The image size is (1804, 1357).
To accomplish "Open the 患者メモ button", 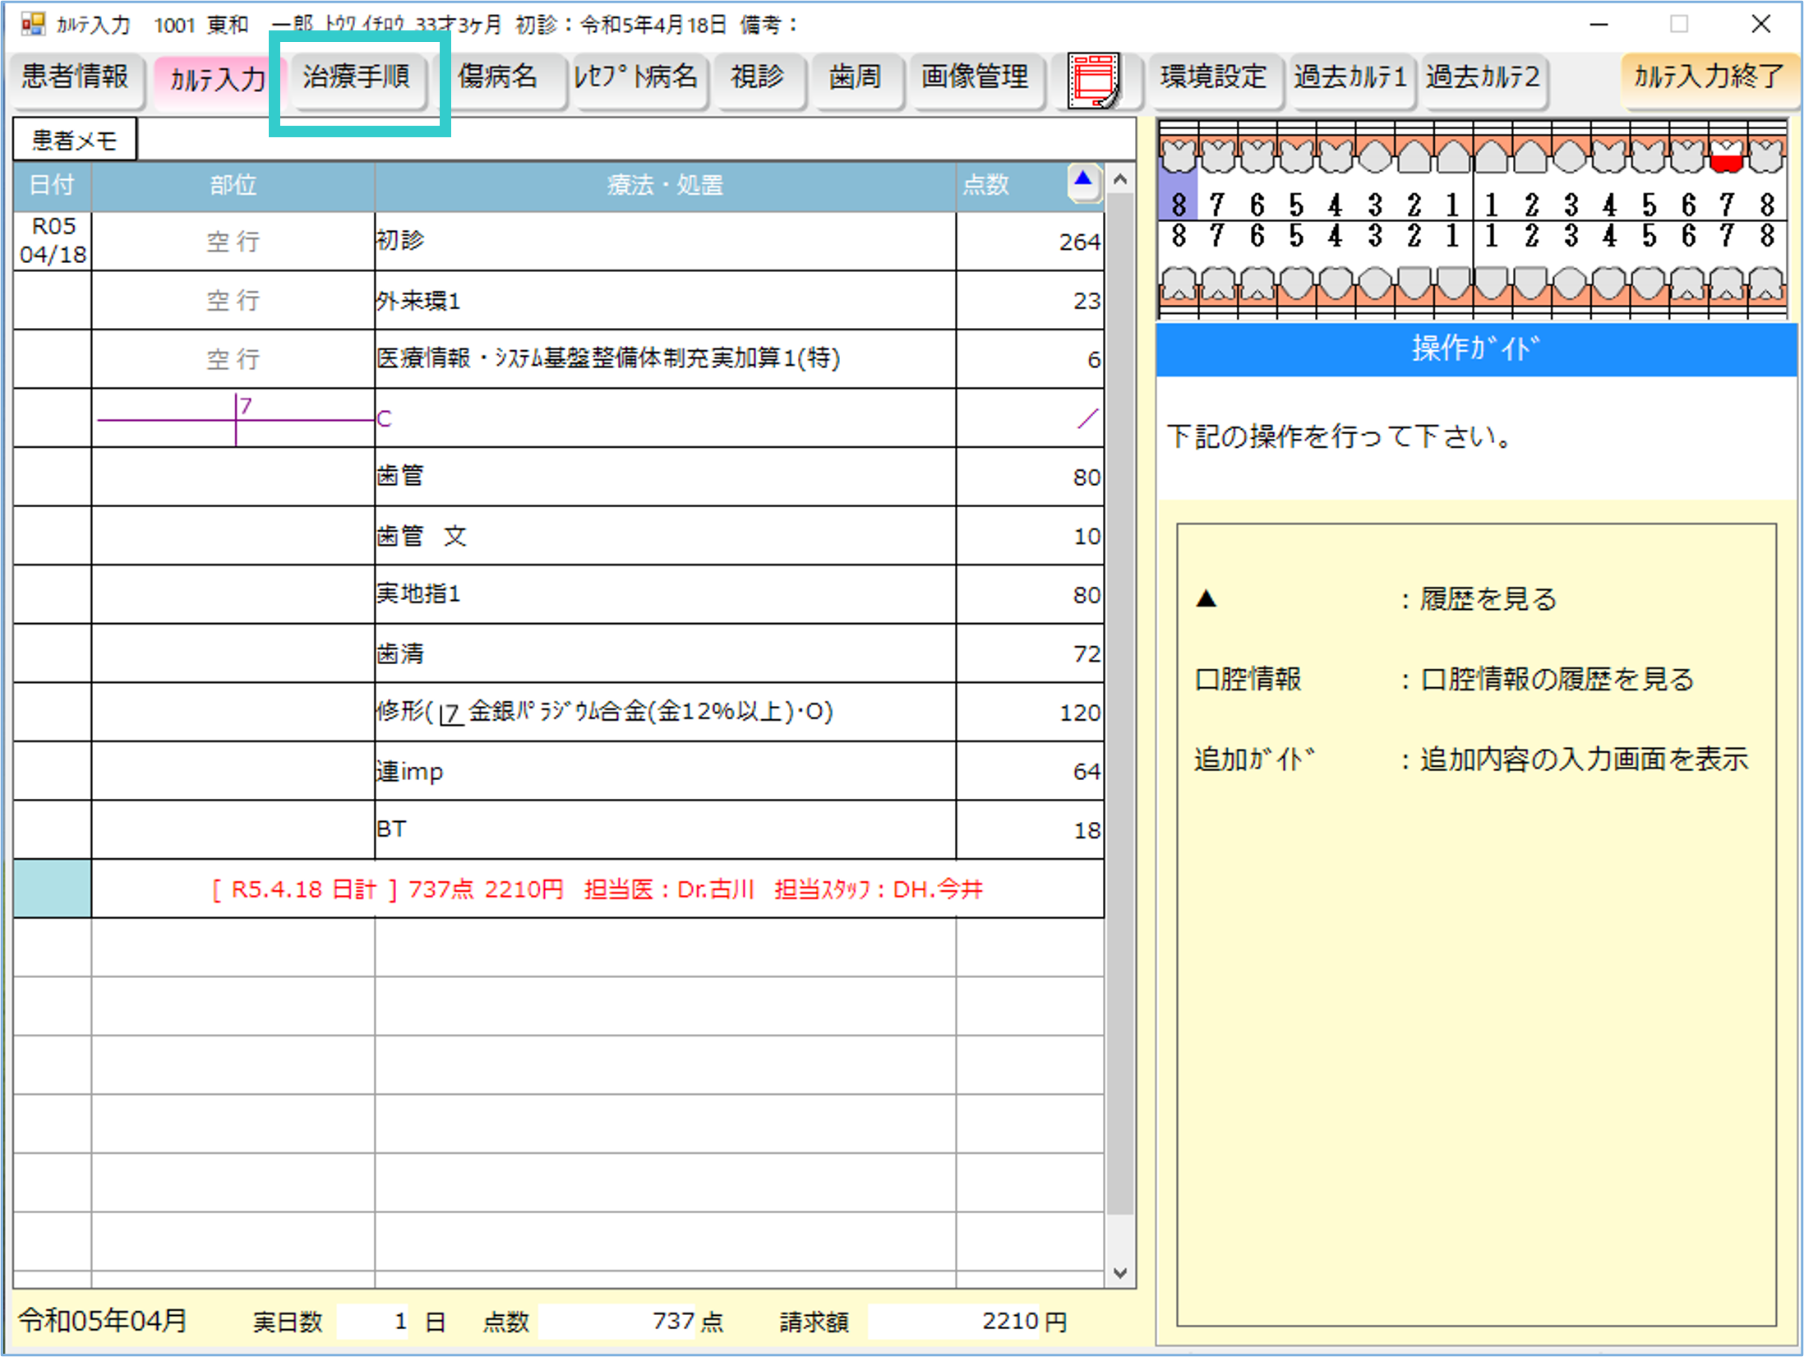I will pos(74,141).
